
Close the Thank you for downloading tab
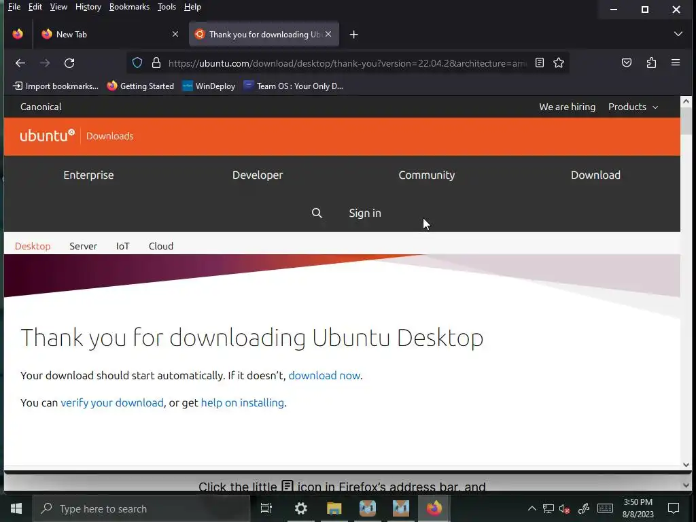pos(328,34)
